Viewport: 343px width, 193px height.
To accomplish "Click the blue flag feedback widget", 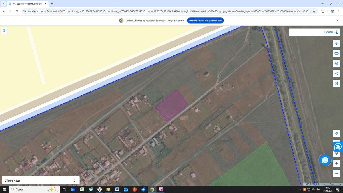I will click(x=338, y=147).
